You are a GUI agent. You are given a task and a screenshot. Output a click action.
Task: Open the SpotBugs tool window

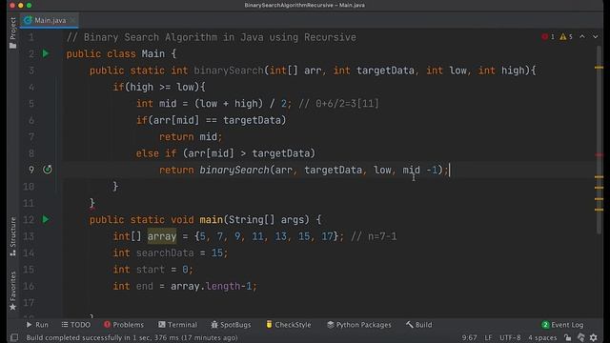(231, 325)
